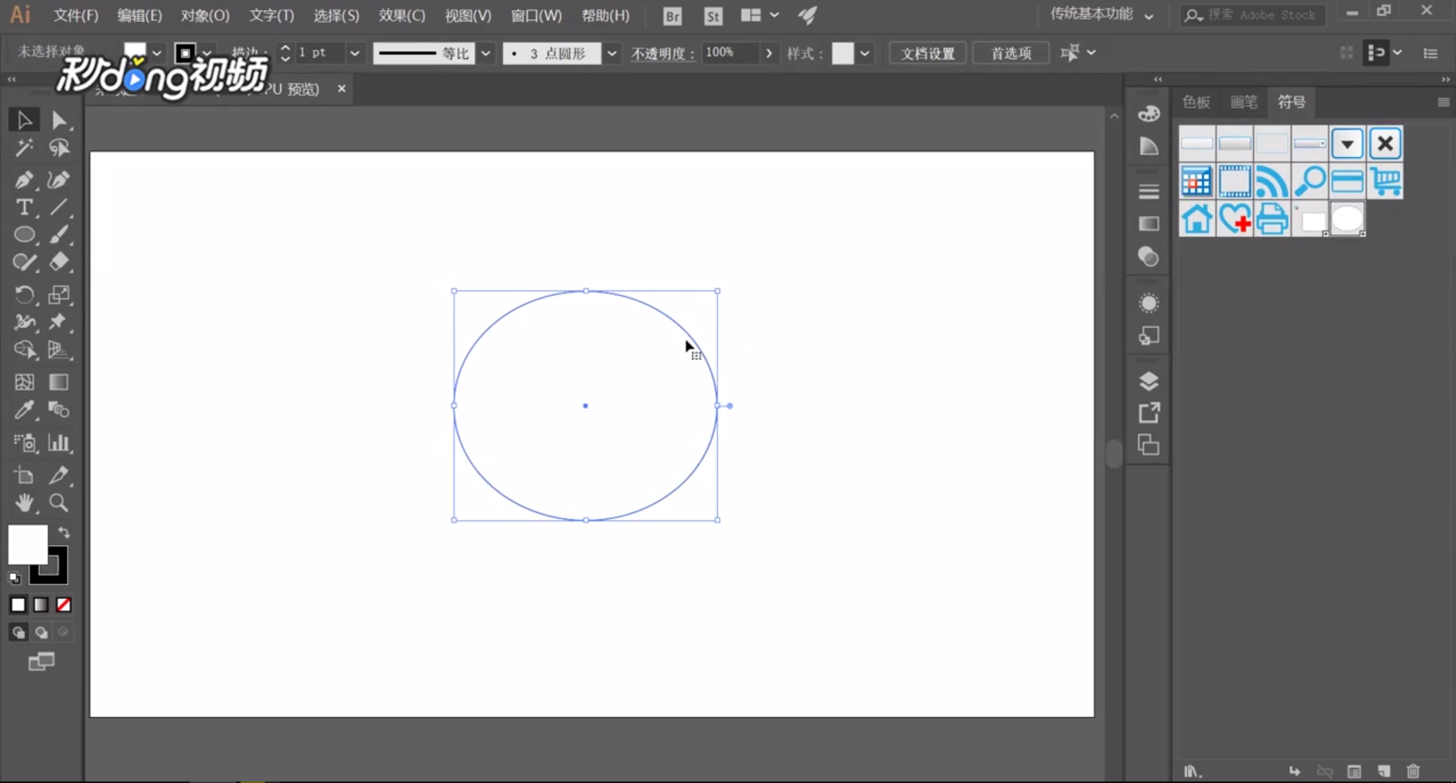
Task: Select the Artboard tool
Action: [x=24, y=476]
